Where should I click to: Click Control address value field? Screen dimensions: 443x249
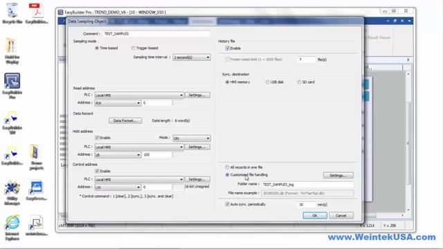click(157, 187)
